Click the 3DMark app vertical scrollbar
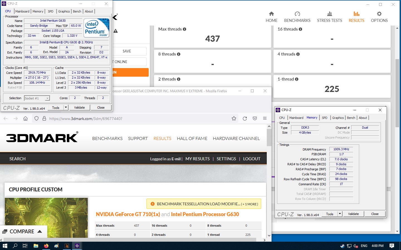Screen dimensions: 401x250 point(397,93)
